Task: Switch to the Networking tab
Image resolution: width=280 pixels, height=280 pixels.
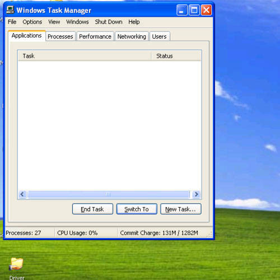Action: pos(132,36)
